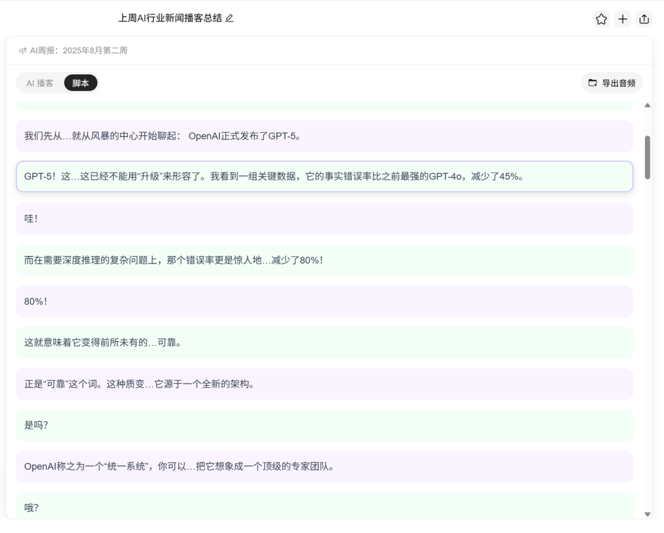Click the scrollbar up arrow
The image size is (664, 533).
(x=647, y=104)
